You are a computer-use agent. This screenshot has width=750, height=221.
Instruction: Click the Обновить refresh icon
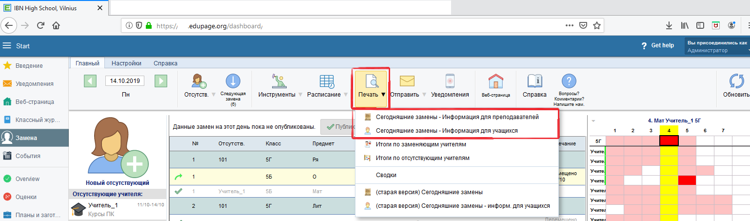coord(736,81)
